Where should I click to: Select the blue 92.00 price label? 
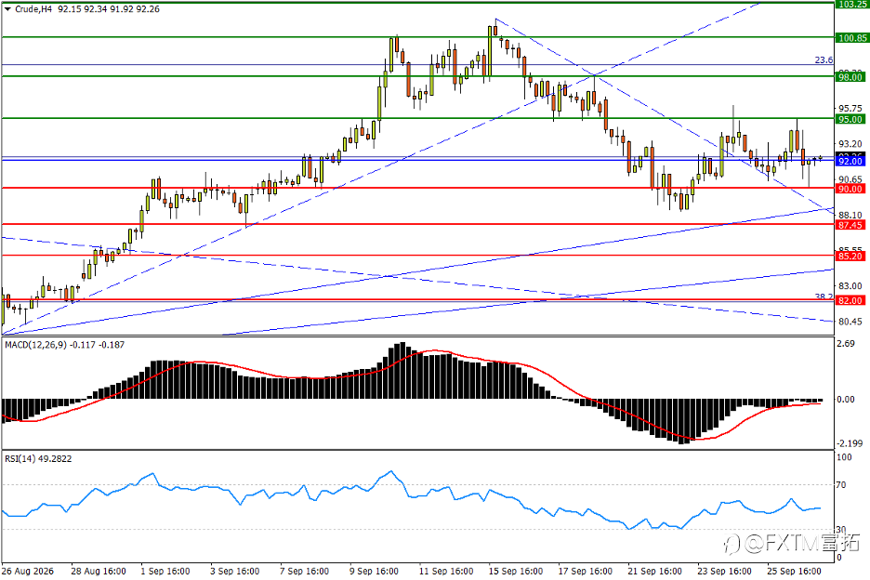(850, 161)
